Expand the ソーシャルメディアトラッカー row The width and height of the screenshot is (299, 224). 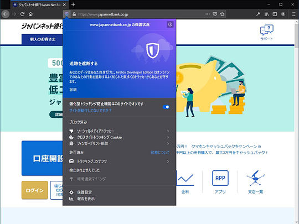coord(119,131)
